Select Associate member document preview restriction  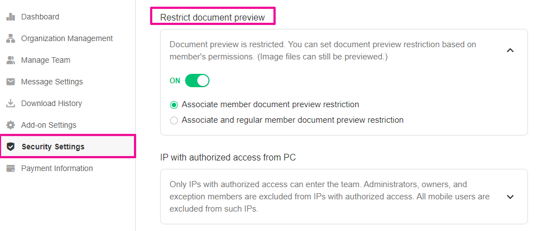tap(175, 104)
